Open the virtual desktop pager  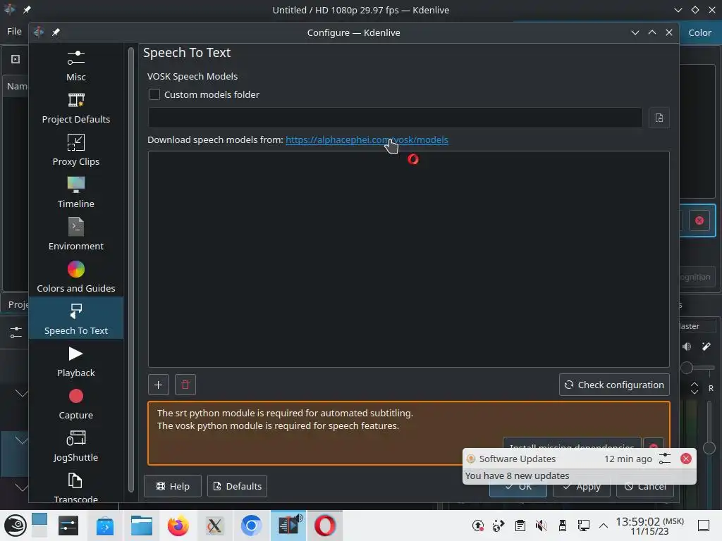click(x=39, y=526)
